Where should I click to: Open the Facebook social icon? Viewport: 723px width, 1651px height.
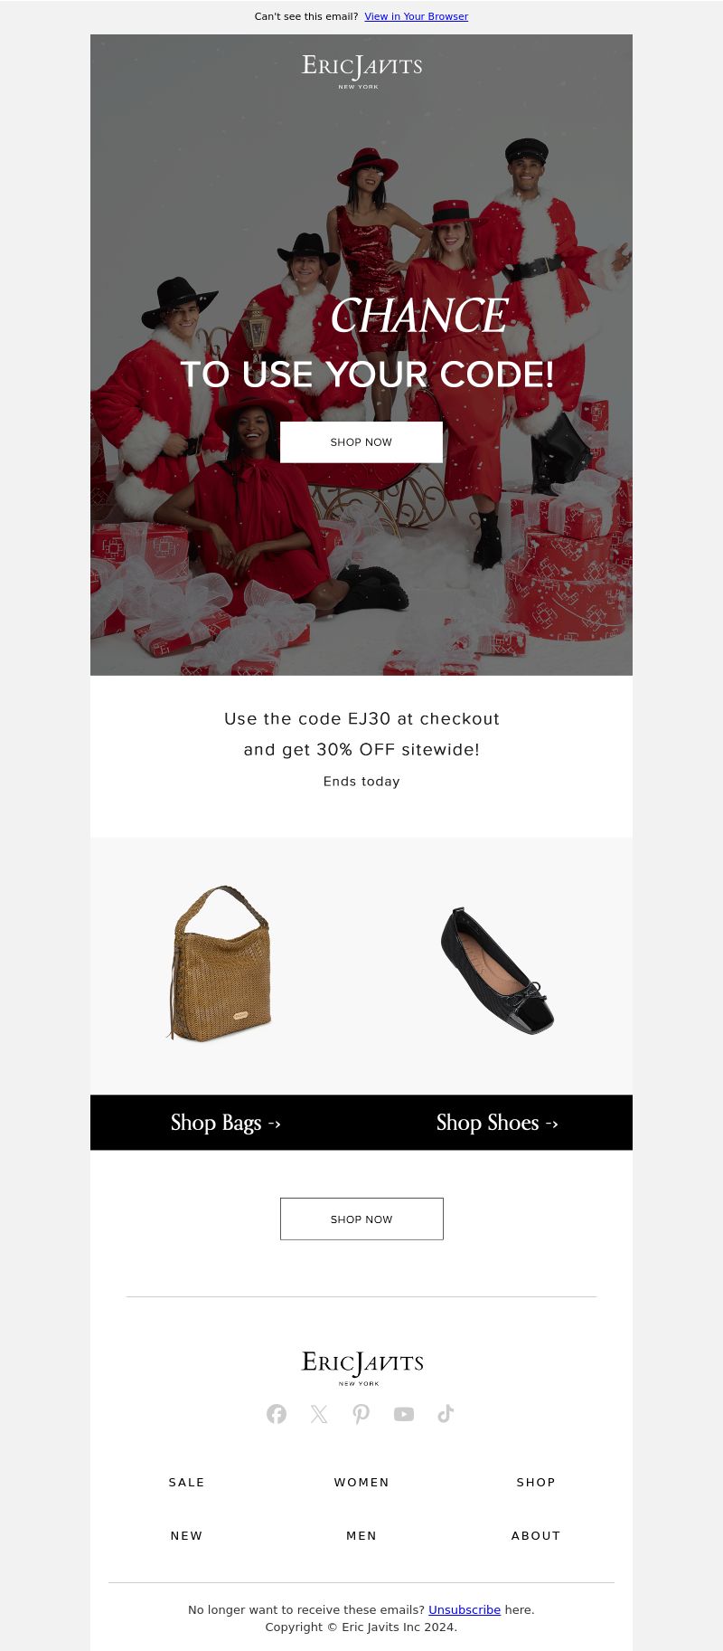coord(277,1414)
